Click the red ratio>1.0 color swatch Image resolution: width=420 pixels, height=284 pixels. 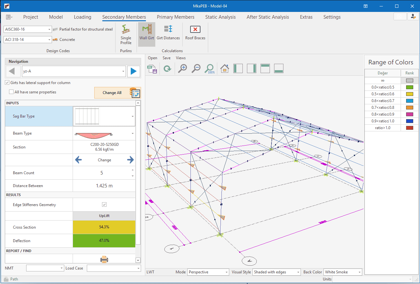point(409,128)
